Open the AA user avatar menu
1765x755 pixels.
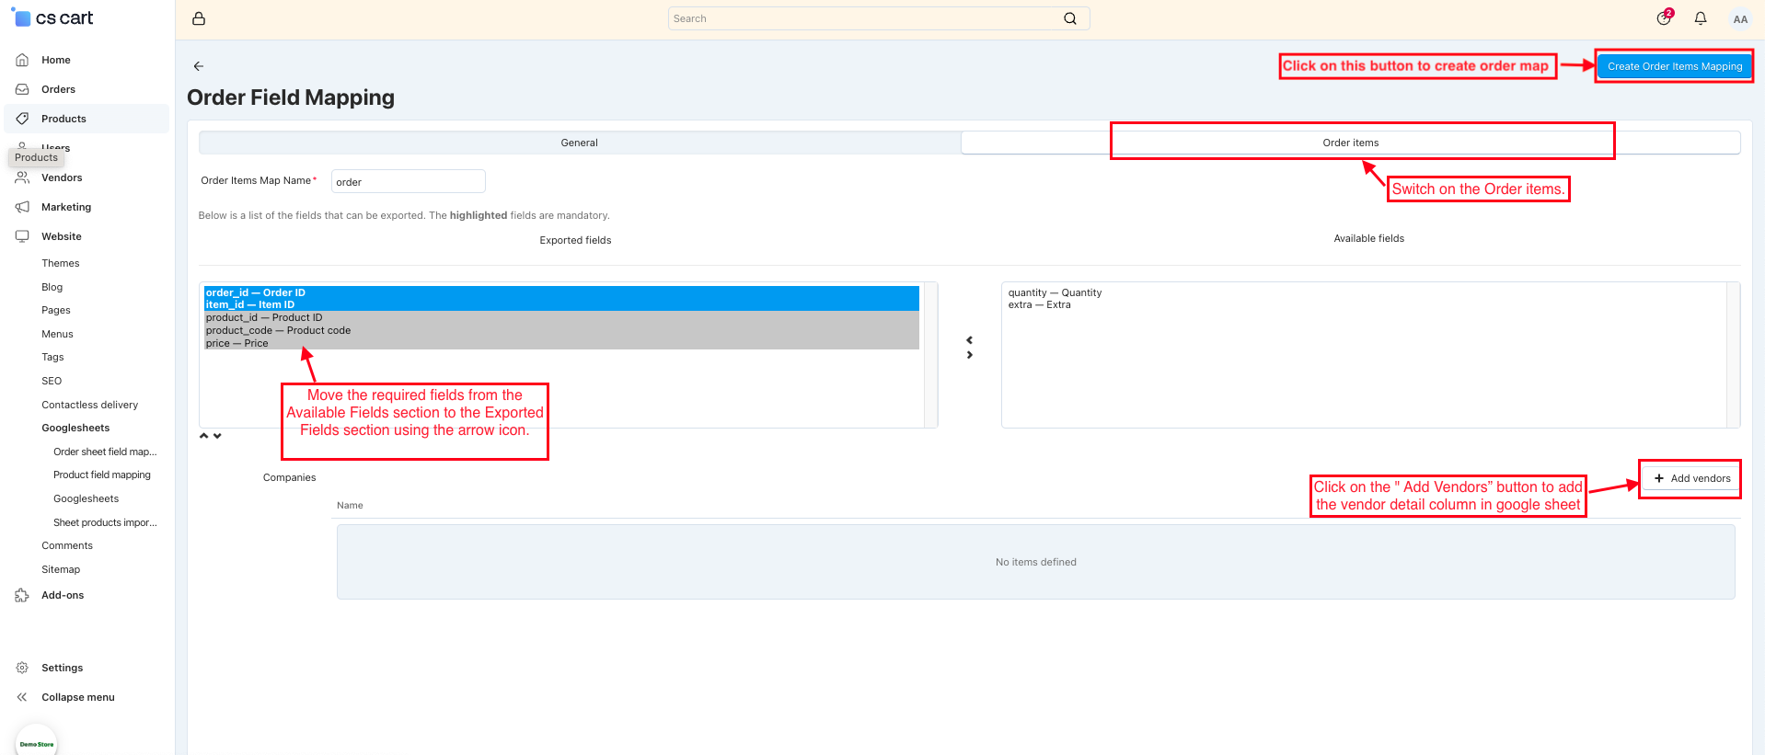click(1740, 18)
